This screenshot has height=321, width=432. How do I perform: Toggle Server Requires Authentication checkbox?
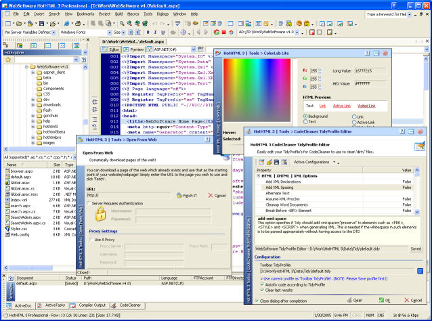[x=89, y=203]
